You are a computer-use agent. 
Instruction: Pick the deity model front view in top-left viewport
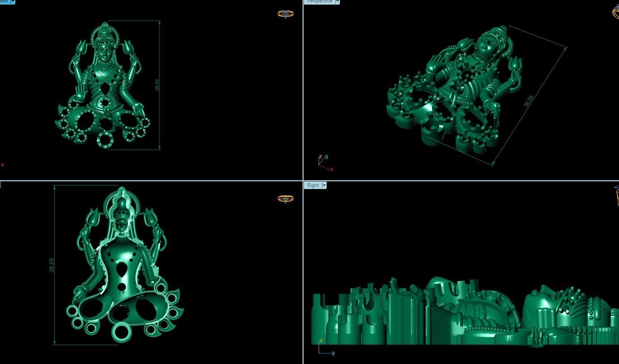[x=103, y=85]
